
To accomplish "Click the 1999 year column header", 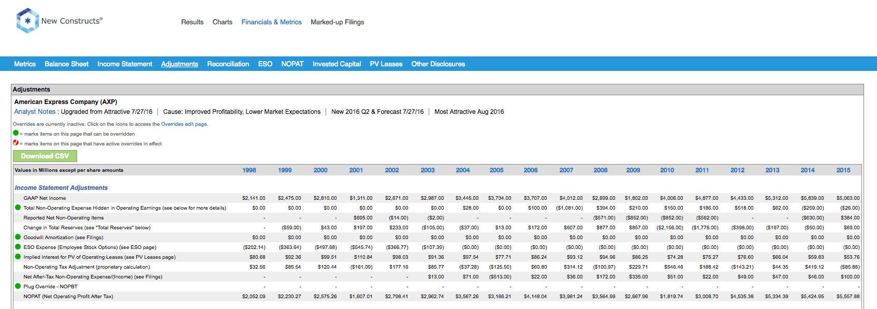I will 285,170.
